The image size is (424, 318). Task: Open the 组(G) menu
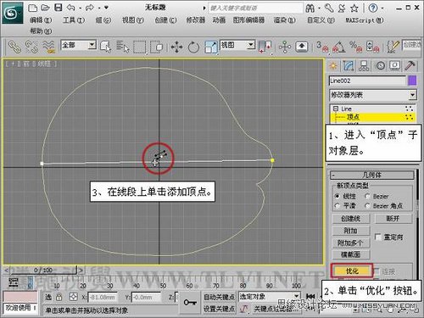click(x=103, y=20)
